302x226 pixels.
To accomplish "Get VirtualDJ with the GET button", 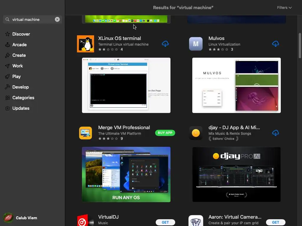I will tap(165, 222).
